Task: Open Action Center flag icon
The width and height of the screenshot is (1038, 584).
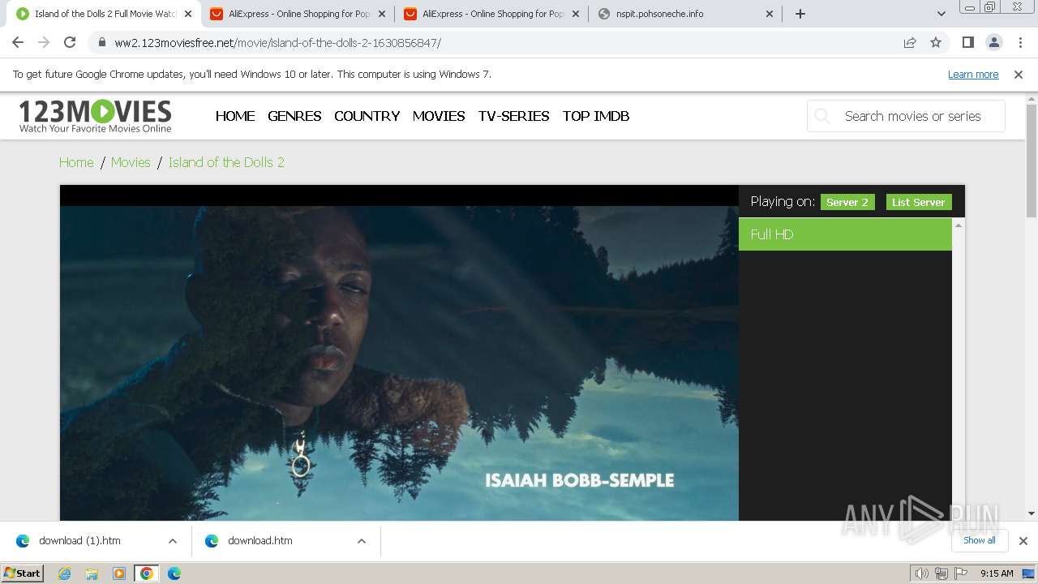Action: 961,573
